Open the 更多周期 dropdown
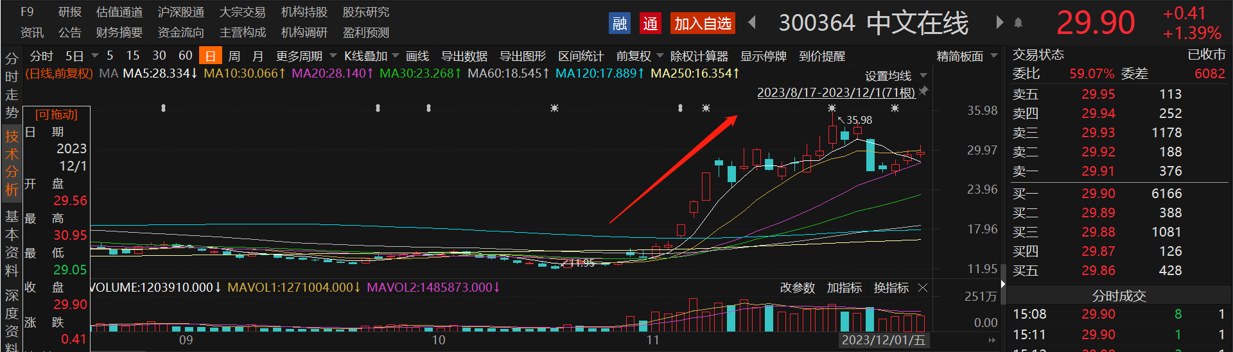The width and height of the screenshot is (1233, 352). pyautogui.click(x=306, y=56)
